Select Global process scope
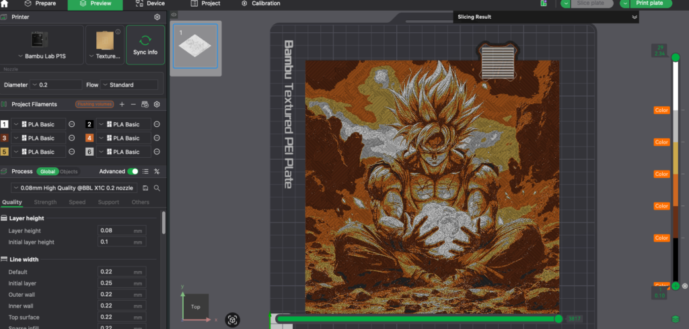Screen dimensions: 689x329 47,172
